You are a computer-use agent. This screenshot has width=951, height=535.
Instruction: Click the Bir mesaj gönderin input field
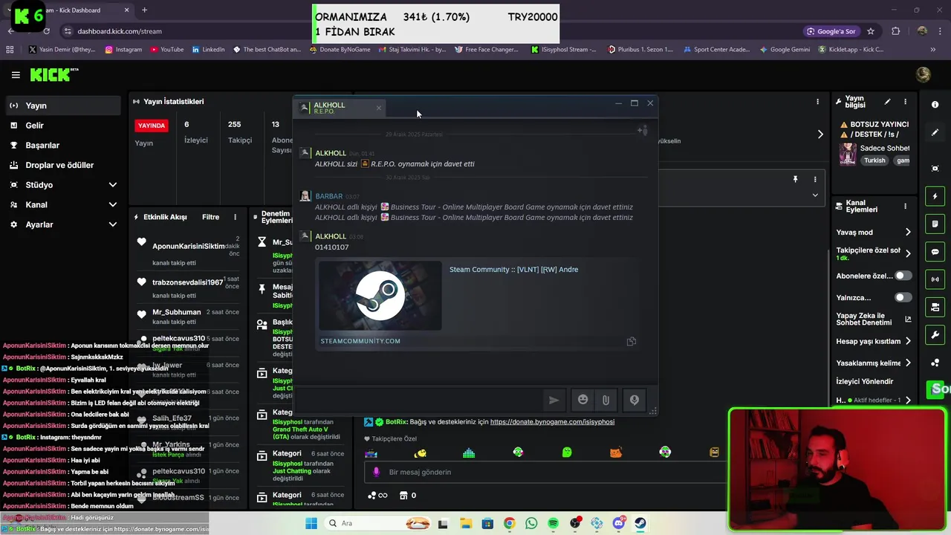point(546,472)
